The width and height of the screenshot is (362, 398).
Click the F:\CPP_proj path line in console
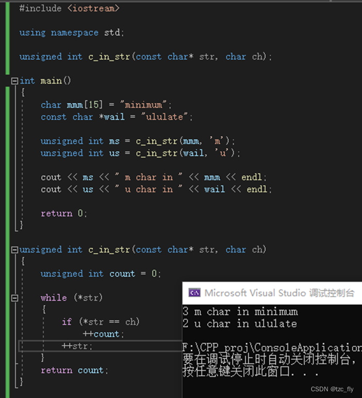272,347
